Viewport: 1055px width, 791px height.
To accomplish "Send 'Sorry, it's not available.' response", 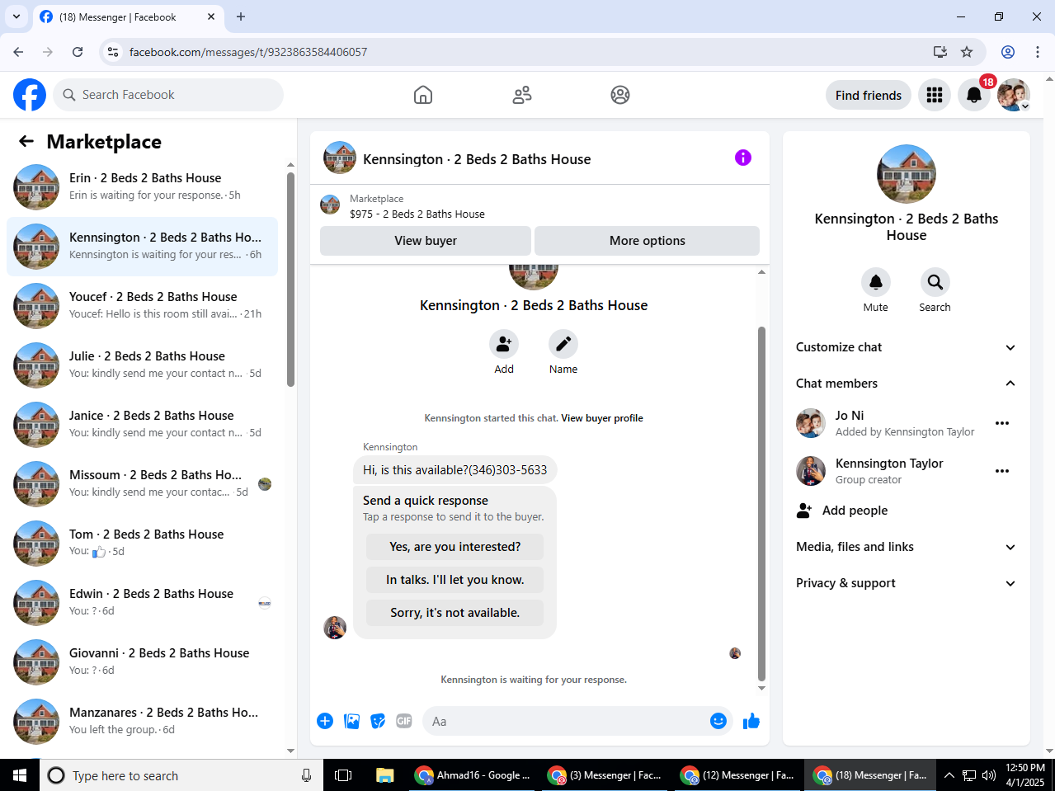I will 455,613.
